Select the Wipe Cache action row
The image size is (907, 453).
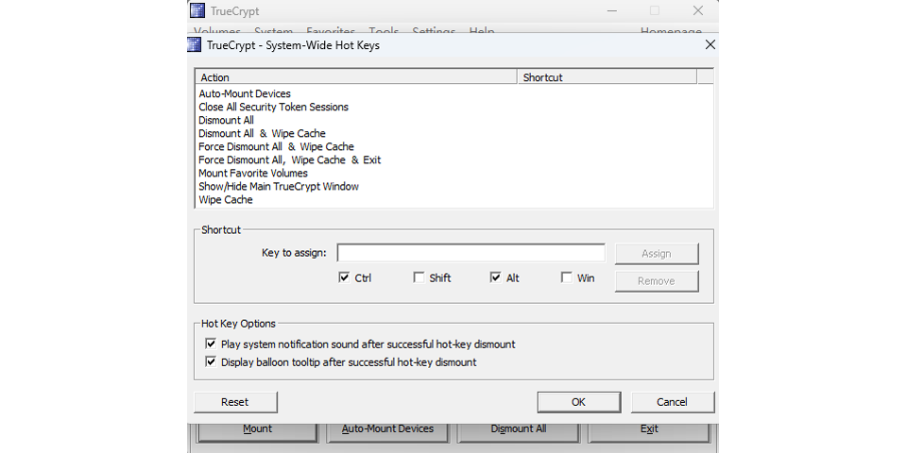[x=225, y=200]
